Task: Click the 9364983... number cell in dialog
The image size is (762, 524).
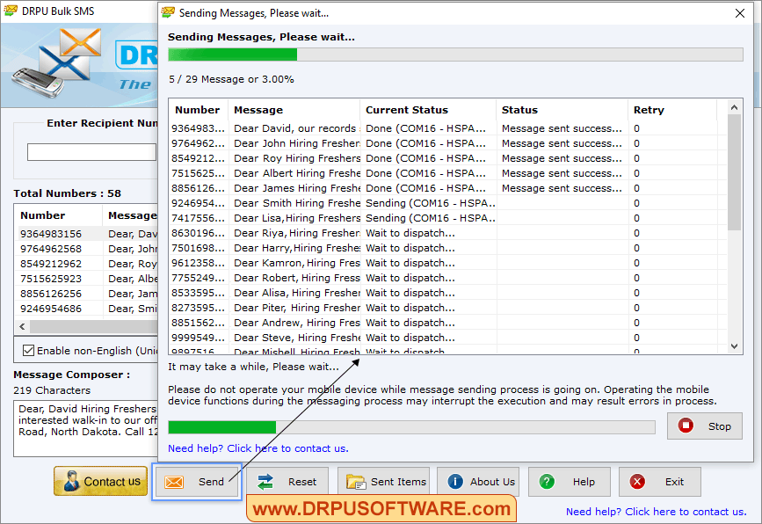Action: coord(199,128)
